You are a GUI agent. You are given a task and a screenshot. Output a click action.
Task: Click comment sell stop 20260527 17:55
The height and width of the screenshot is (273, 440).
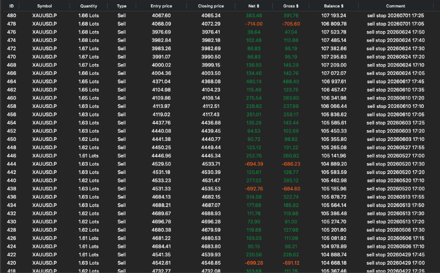[396, 147]
